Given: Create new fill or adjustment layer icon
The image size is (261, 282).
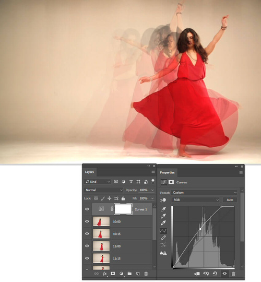Looking at the screenshot, I should (121, 274).
